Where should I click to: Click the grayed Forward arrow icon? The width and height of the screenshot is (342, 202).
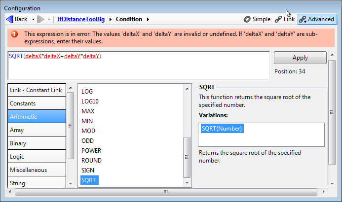pyautogui.click(x=41, y=19)
